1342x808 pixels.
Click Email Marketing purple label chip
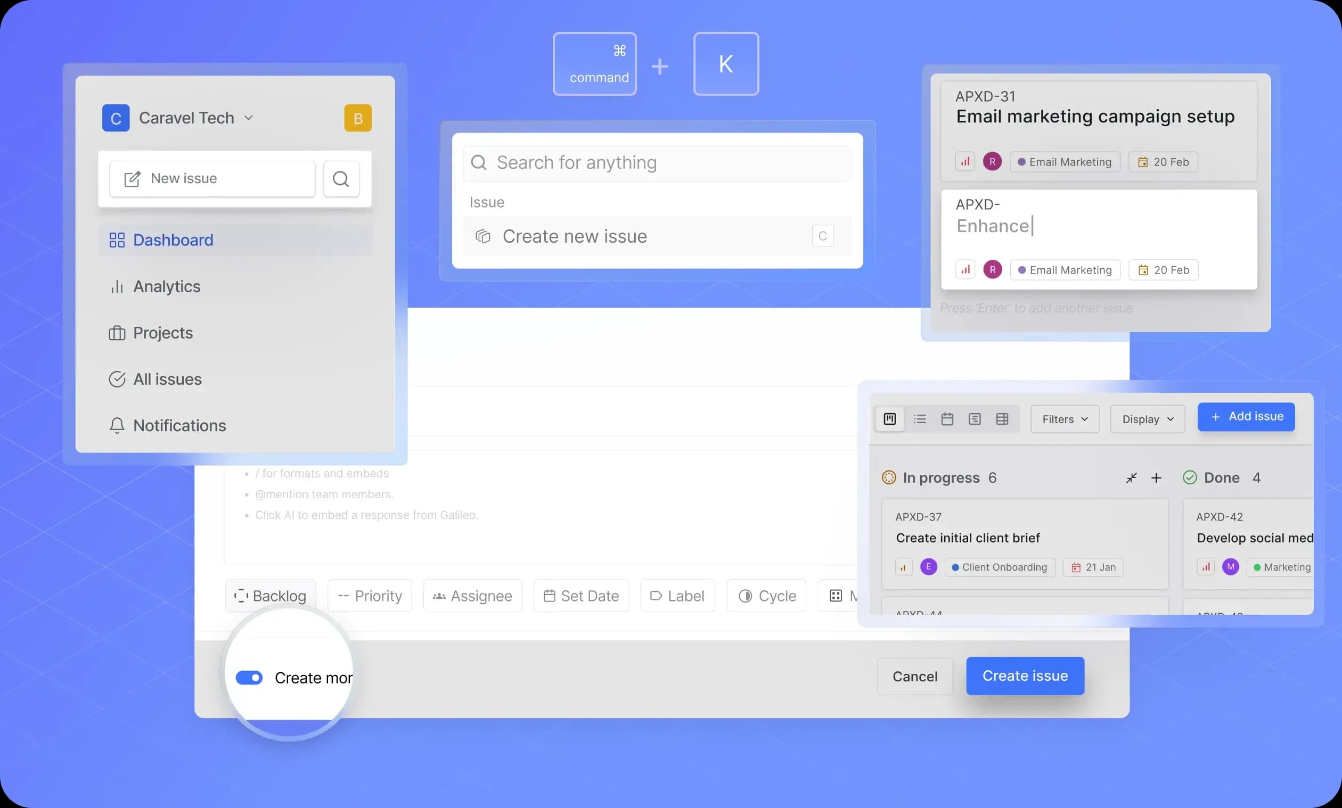[x=1065, y=162]
